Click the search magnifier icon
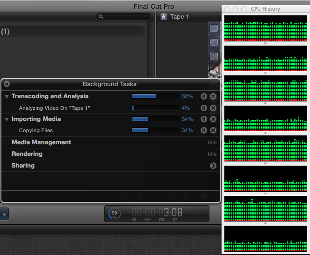The height and width of the screenshot is (255, 310). (x=101, y=17)
